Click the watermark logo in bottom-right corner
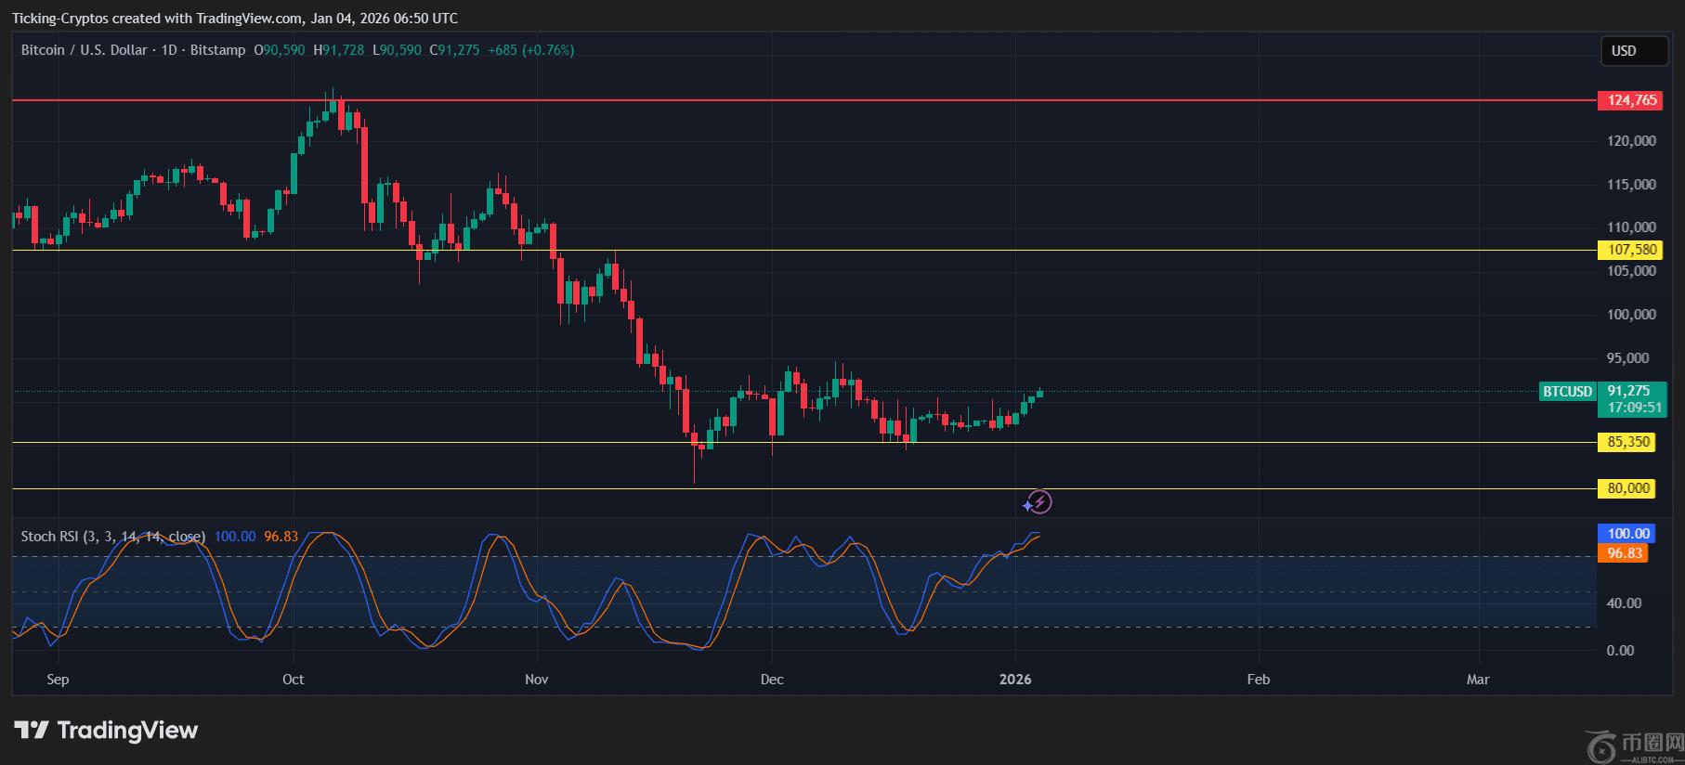The width and height of the screenshot is (1685, 765). coord(1635,745)
